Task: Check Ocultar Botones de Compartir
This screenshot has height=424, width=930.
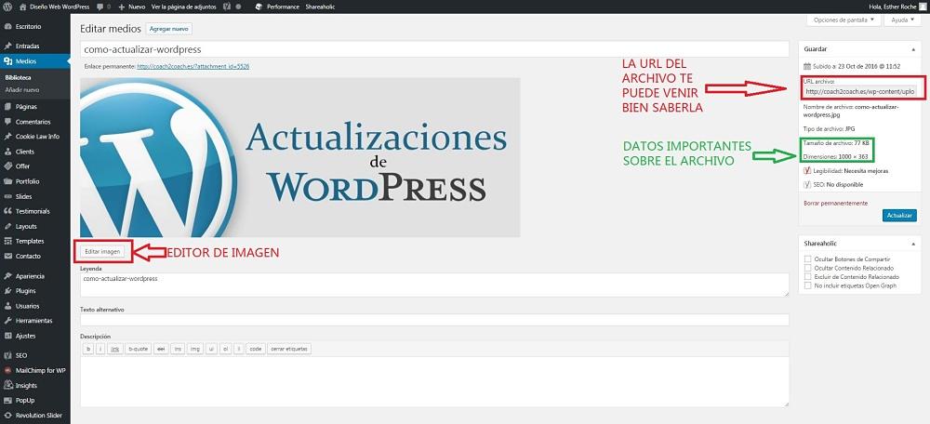Action: coord(807,259)
